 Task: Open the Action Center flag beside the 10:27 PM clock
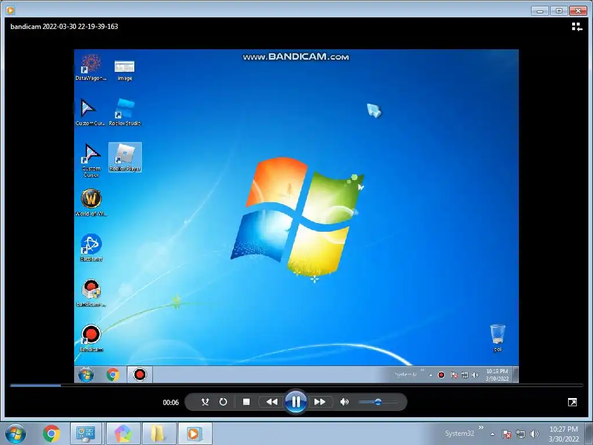[x=507, y=434]
